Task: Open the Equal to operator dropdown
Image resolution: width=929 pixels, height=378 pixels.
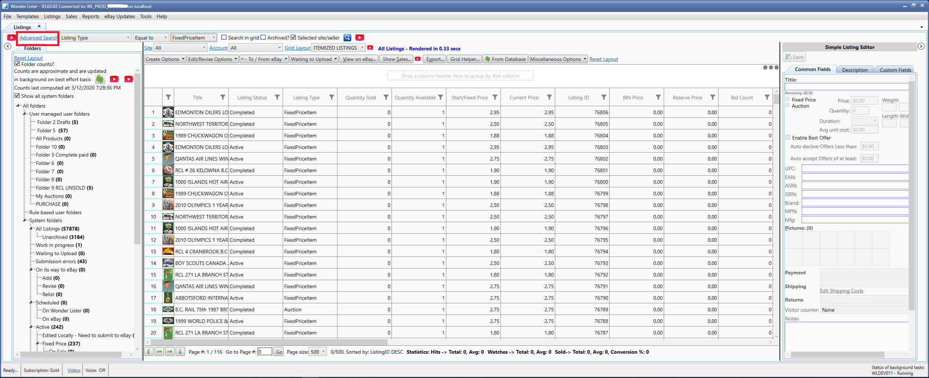Action: (x=151, y=38)
